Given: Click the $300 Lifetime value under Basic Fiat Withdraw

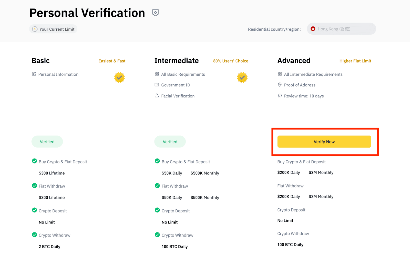Looking at the screenshot, I should (x=52, y=197).
